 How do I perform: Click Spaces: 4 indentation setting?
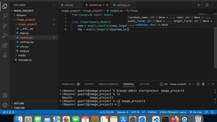(x=122, y=112)
